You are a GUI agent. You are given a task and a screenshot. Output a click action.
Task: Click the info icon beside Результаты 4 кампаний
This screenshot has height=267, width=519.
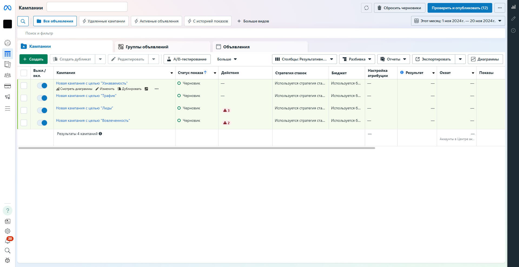(100, 134)
